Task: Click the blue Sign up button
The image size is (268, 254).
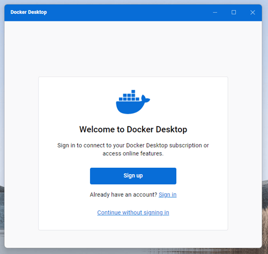Action: pyautogui.click(x=133, y=176)
